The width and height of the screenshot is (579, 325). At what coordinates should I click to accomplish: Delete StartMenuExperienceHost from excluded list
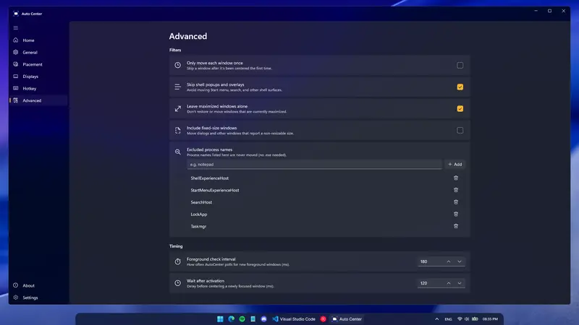point(456,190)
